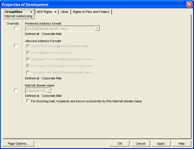194x149 pixels.
Task: Click the Preferred Address format label
Action: pyautogui.click(x=43, y=23)
